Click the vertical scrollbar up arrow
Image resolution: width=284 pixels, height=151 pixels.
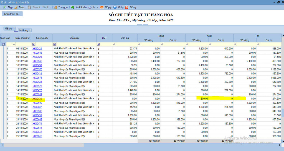tap(283, 36)
